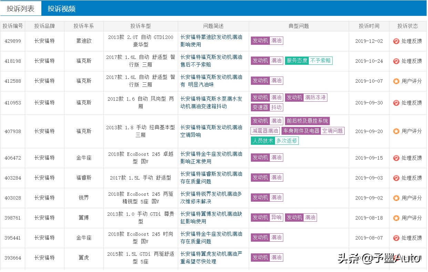Open complaint link 长安福特锐界发动机漏油多次维修未解决
This screenshot has width=428, height=272.
[x=211, y=198]
